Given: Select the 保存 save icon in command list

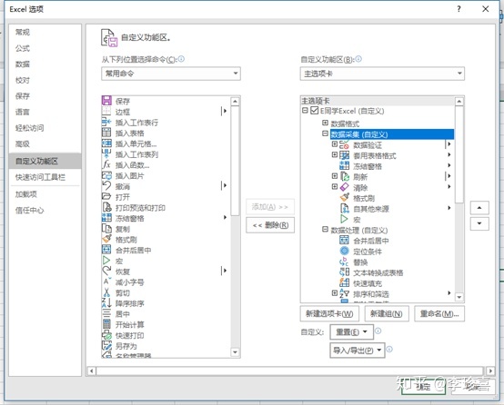Looking at the screenshot, I should pyautogui.click(x=106, y=101).
